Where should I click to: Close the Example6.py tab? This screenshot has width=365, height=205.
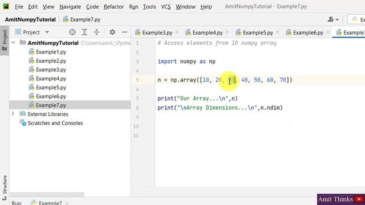click(328, 32)
